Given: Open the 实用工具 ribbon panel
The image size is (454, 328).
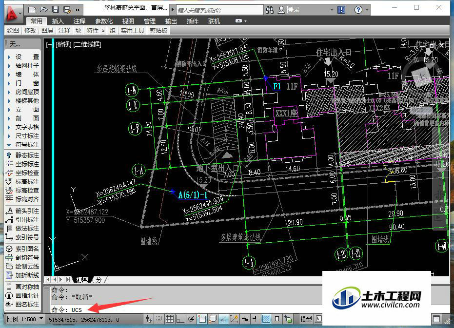Looking at the screenshot, I should click(x=132, y=30).
